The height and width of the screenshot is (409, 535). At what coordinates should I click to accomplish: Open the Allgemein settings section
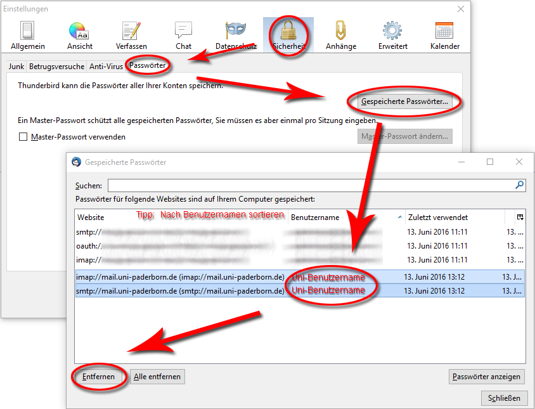tap(27, 35)
